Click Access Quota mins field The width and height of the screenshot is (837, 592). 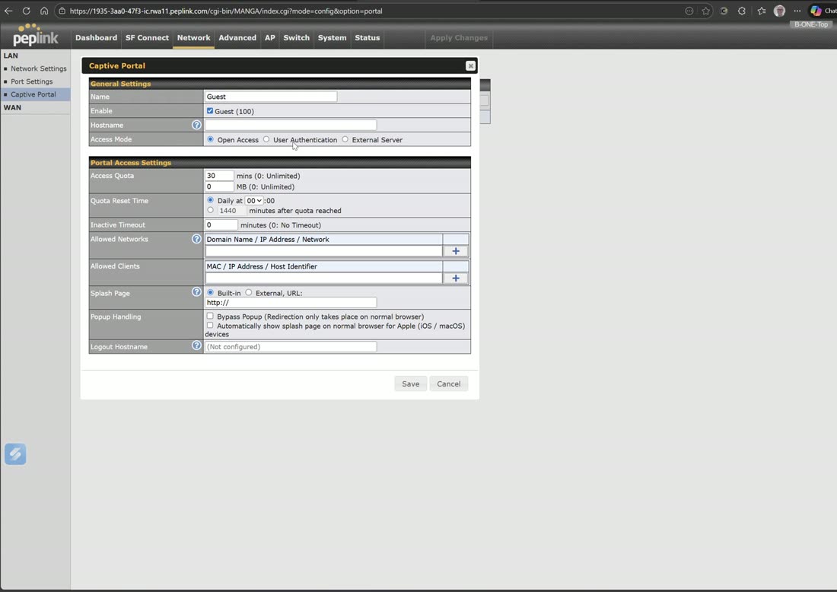click(219, 176)
